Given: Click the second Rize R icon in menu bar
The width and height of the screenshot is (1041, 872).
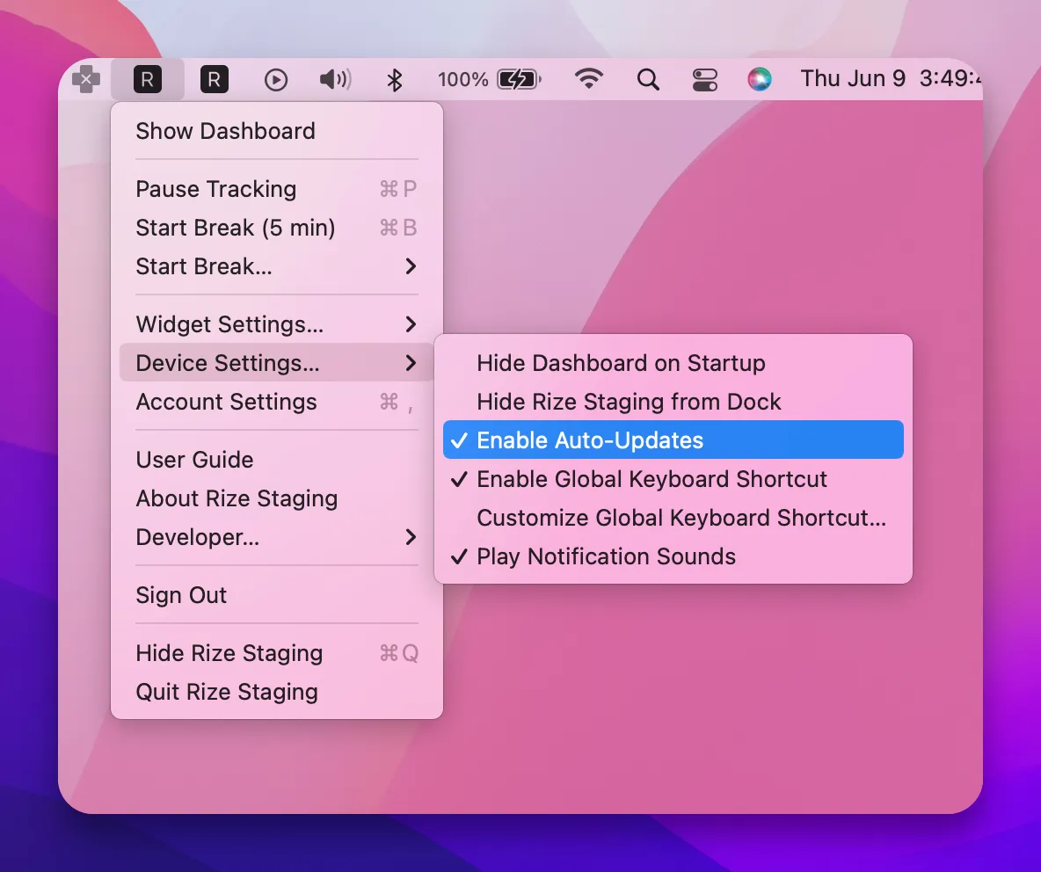Looking at the screenshot, I should pos(215,80).
